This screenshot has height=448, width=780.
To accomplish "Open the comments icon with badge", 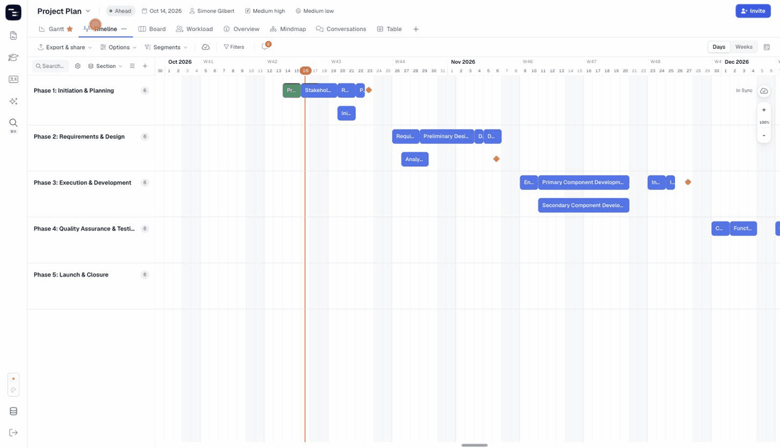I will coord(266,46).
